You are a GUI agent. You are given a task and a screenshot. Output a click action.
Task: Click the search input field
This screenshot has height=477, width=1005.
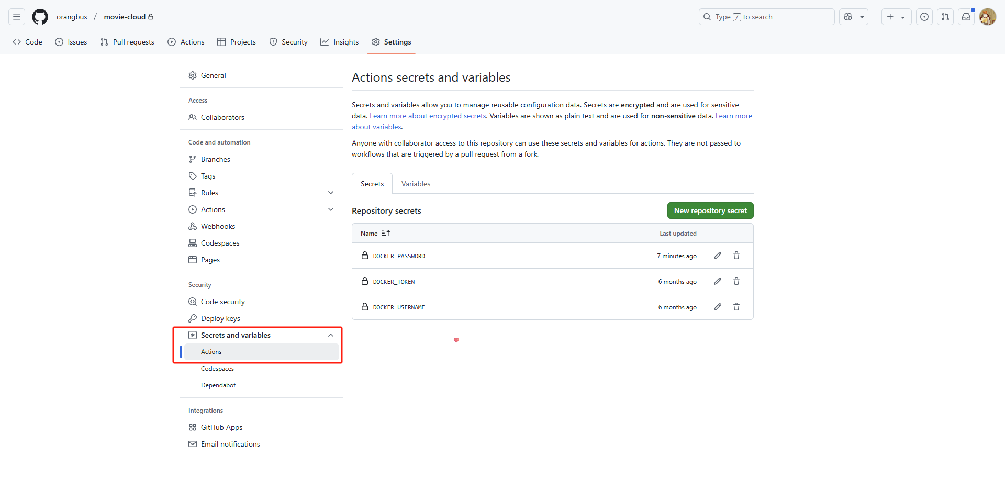pos(766,17)
